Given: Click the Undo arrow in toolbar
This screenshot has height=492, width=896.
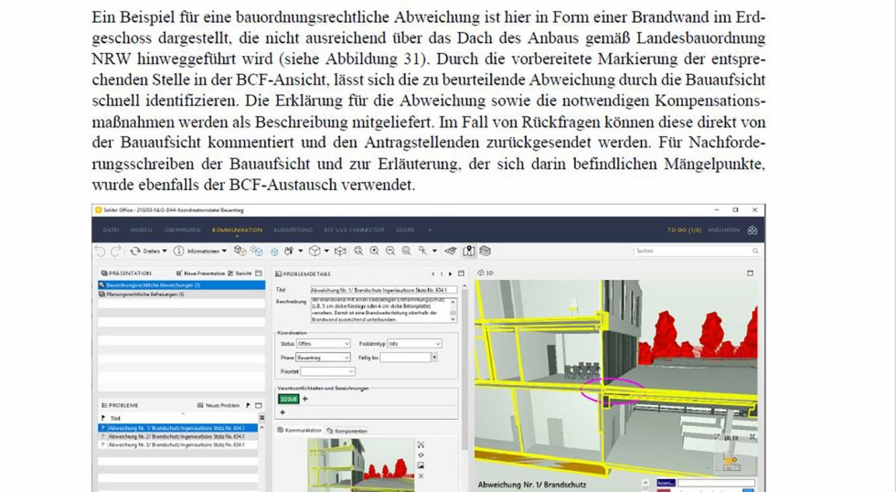Looking at the screenshot, I should (101, 251).
